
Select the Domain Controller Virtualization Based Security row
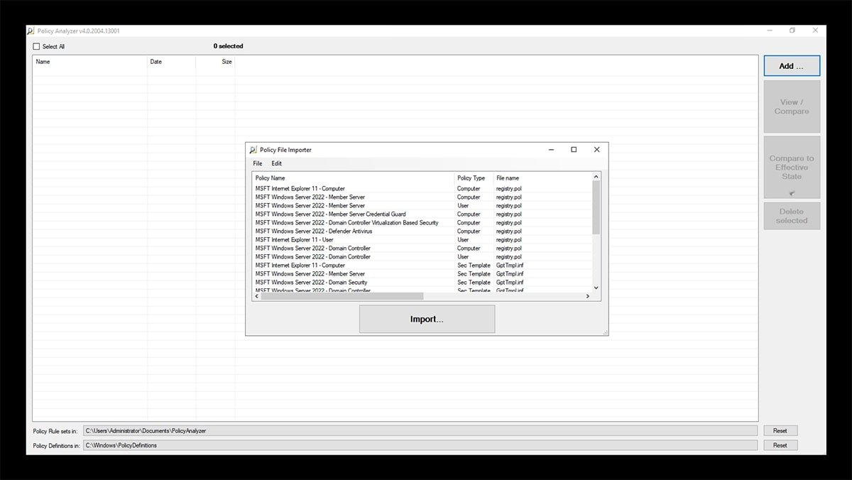(x=422, y=222)
